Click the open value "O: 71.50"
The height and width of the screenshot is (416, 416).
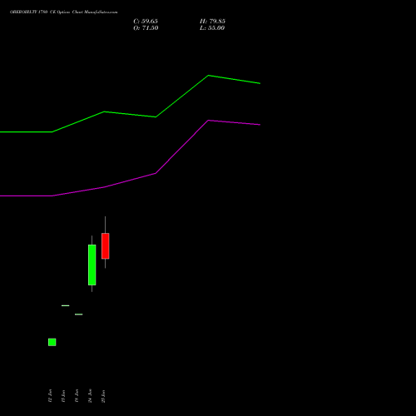[146, 28]
